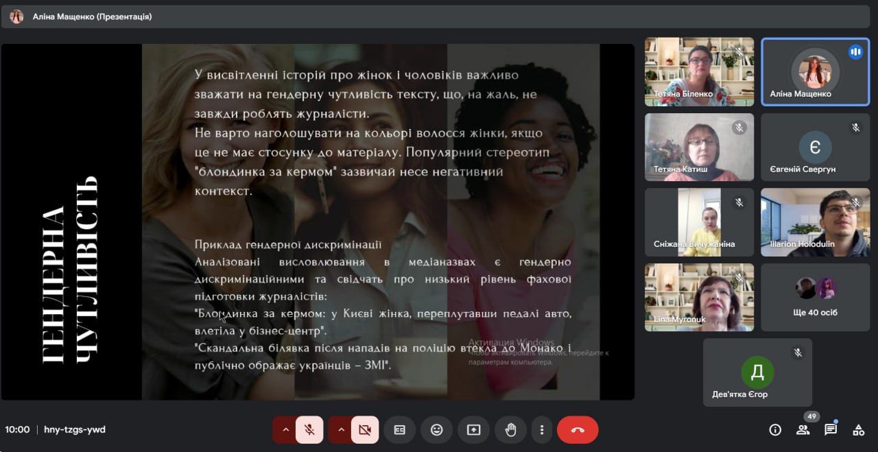This screenshot has height=452, width=878.
Task: Open the closed captions button
Action: click(x=399, y=430)
